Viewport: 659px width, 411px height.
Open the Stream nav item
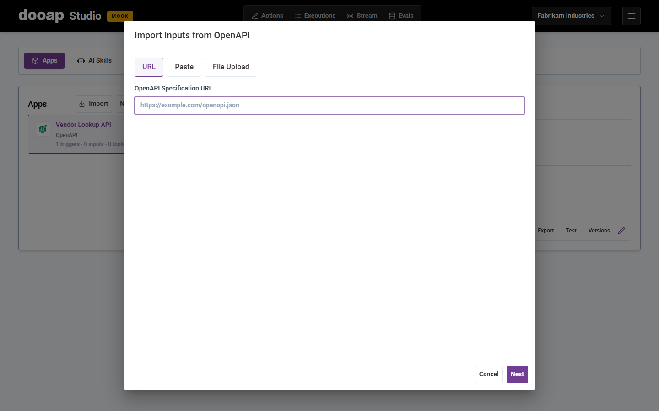362,16
